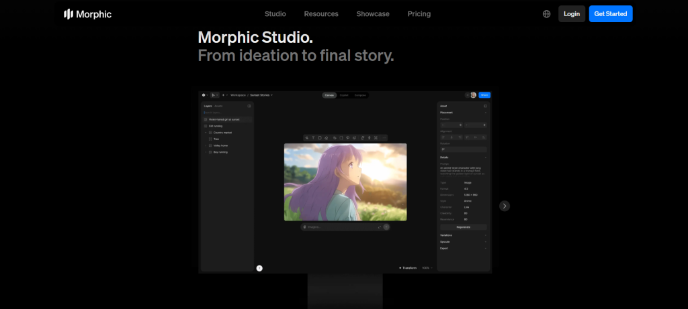
Task: Go to the Pricing page
Action: click(x=419, y=14)
